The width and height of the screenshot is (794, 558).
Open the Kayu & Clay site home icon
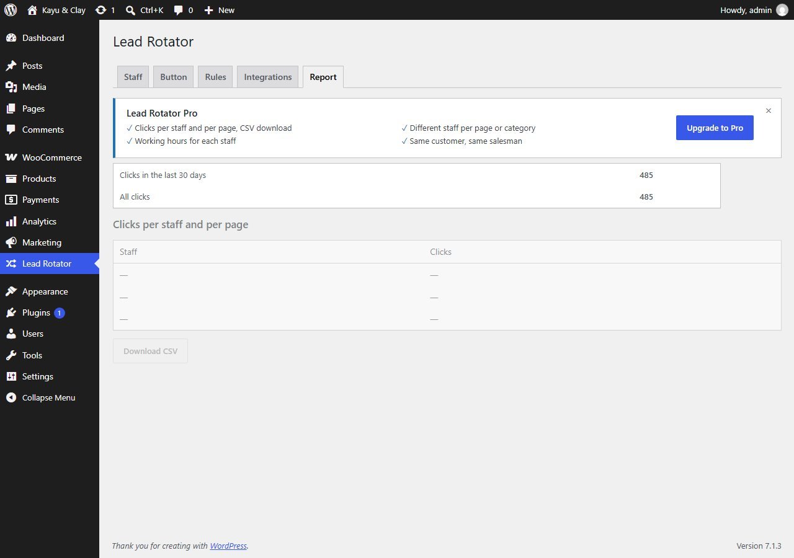click(x=32, y=10)
